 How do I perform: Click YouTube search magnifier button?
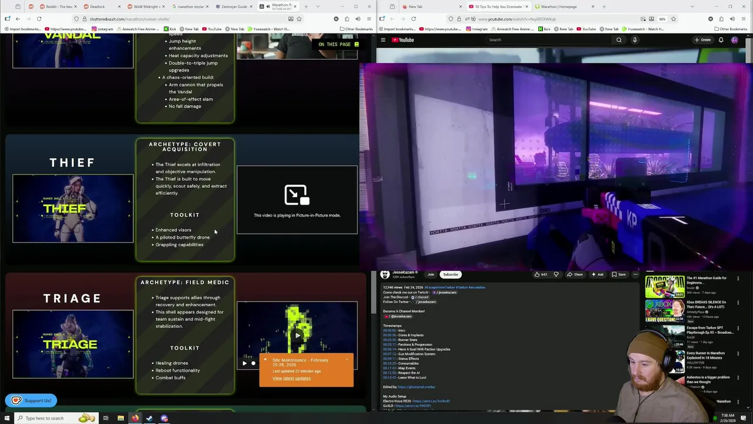click(x=619, y=40)
